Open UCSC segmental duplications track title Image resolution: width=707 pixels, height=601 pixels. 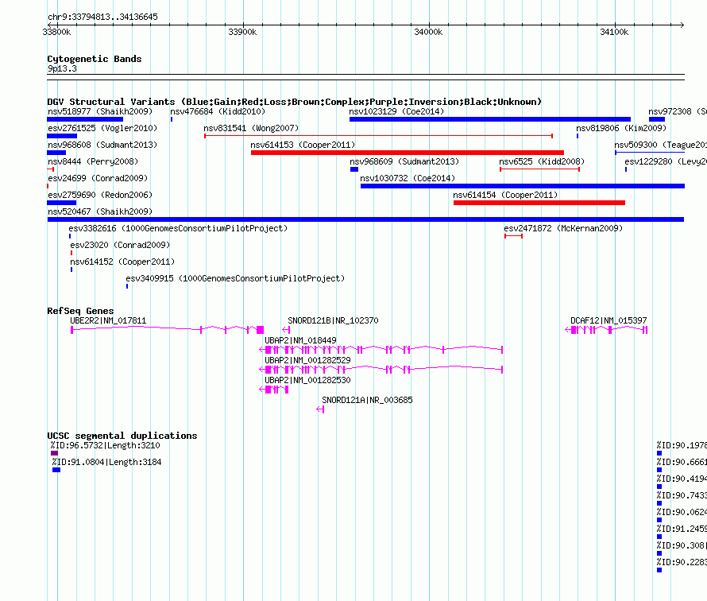click(122, 436)
